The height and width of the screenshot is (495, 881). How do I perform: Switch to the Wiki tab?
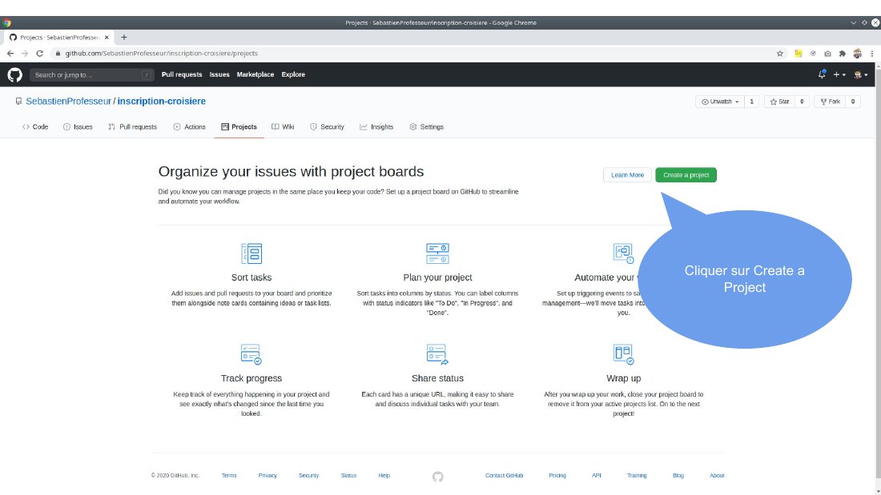[x=283, y=127]
